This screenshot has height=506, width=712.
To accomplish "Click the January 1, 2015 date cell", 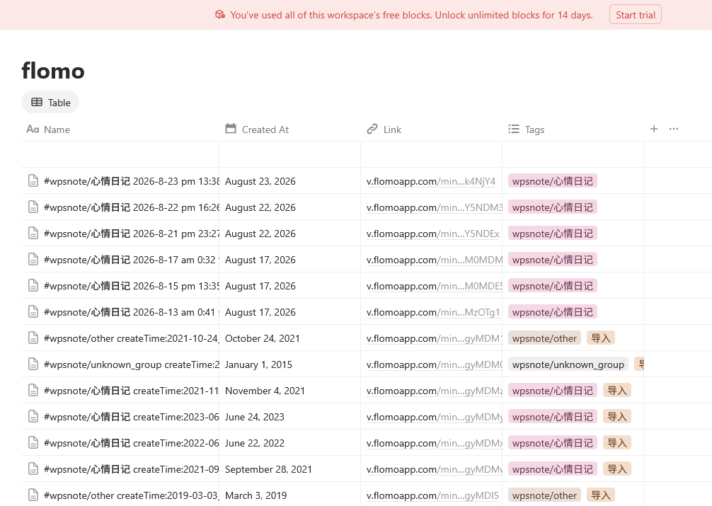I will 289,364.
